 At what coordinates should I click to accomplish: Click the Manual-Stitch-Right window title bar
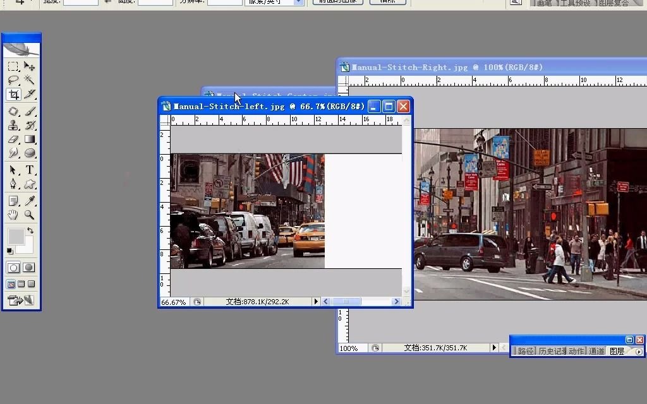coord(442,67)
